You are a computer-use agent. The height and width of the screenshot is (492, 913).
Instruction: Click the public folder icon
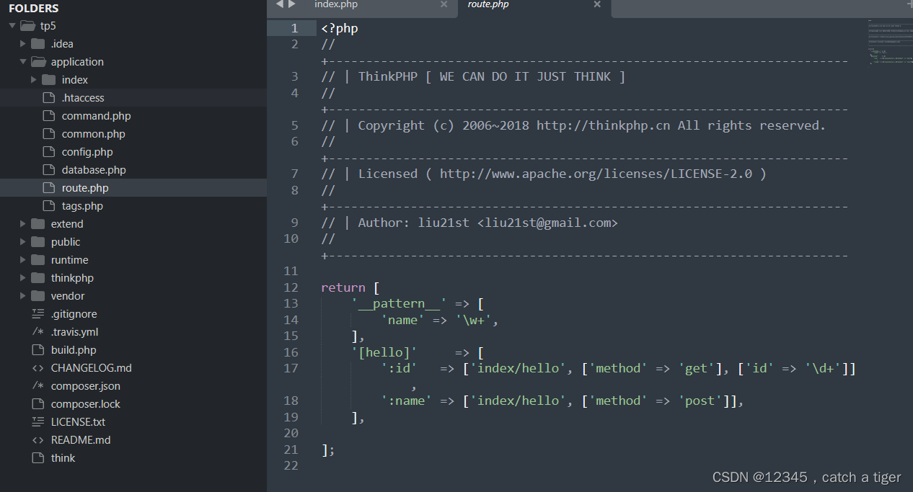point(38,242)
